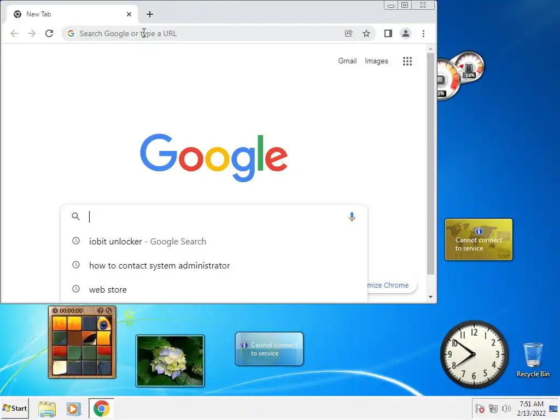This screenshot has height=420, width=560.
Task: Click the Google logo
Action: point(214,157)
